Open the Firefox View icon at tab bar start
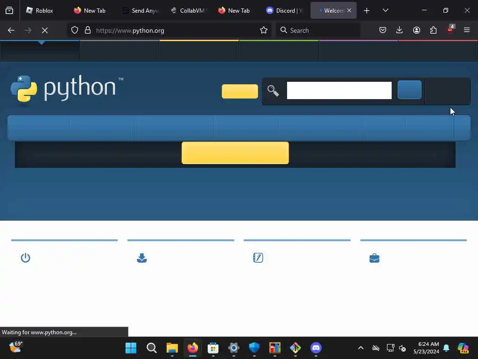Screen dimensions: 478x359 [9, 10]
